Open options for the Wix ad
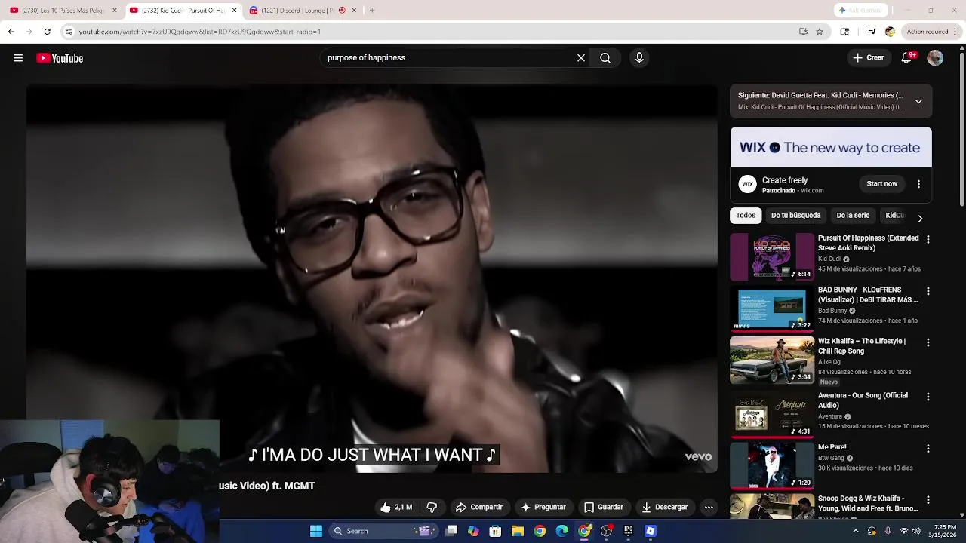The width and height of the screenshot is (966, 543). pyautogui.click(x=918, y=184)
